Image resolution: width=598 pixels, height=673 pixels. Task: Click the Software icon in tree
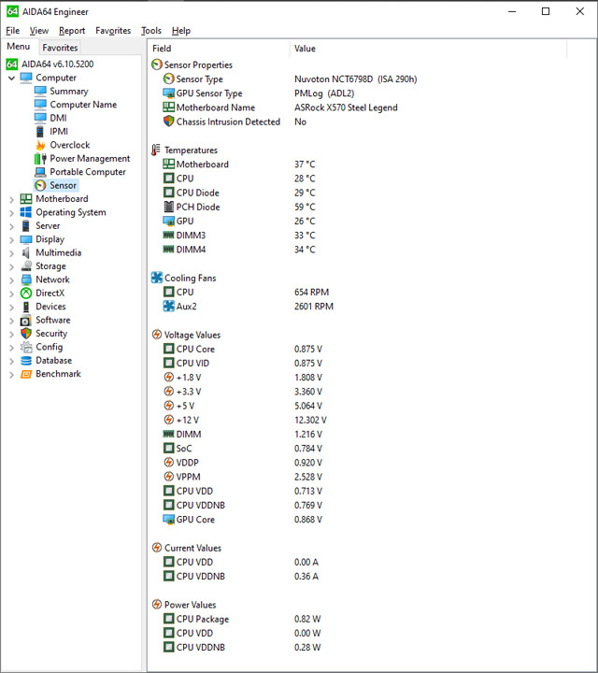point(26,321)
